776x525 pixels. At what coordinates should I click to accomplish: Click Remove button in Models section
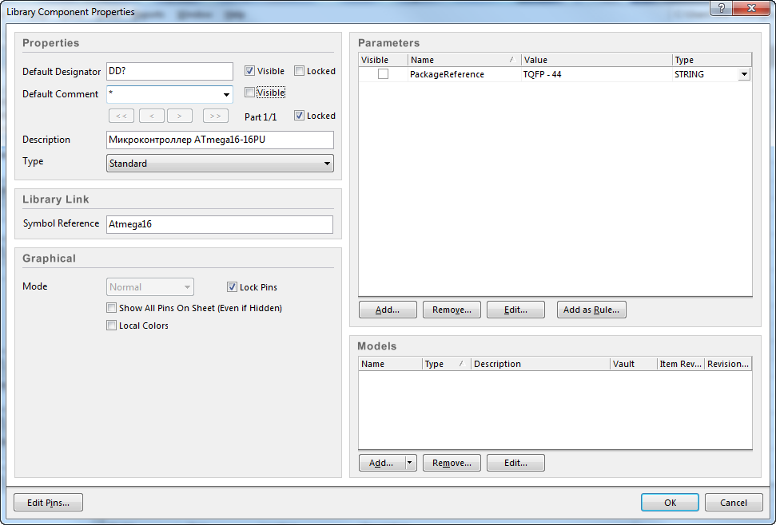[x=452, y=463]
